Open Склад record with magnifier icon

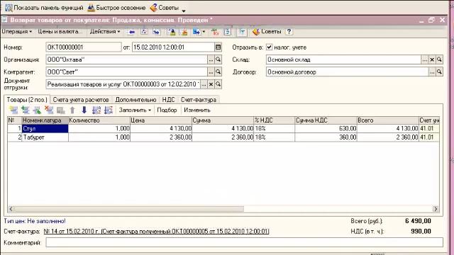[439, 59]
